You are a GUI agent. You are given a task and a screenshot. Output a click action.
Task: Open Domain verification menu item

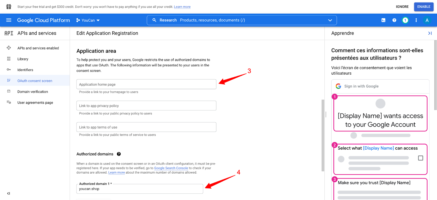pyautogui.click(x=33, y=92)
